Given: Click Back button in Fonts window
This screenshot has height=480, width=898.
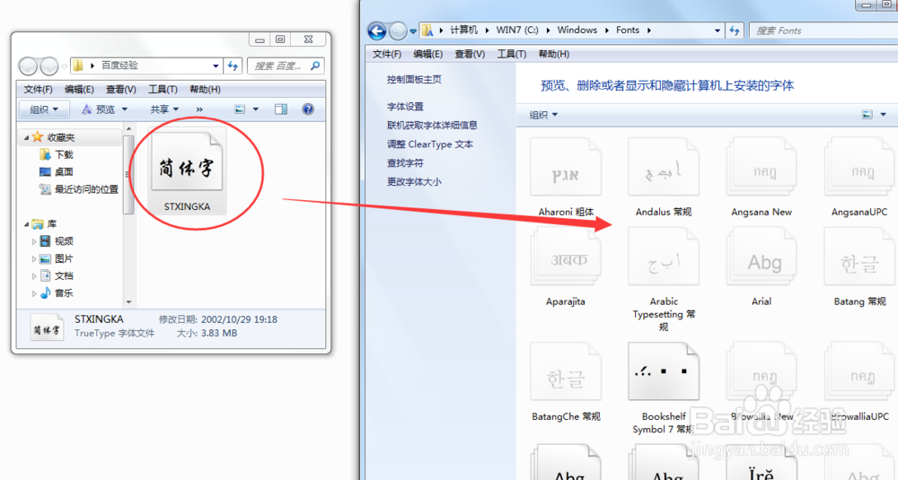Looking at the screenshot, I should tap(377, 31).
